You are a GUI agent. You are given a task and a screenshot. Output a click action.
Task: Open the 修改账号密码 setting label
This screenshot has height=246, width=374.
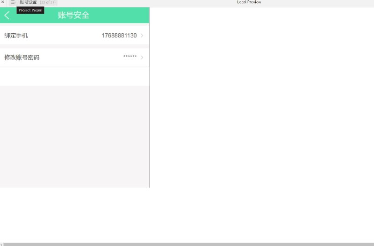[22, 58]
